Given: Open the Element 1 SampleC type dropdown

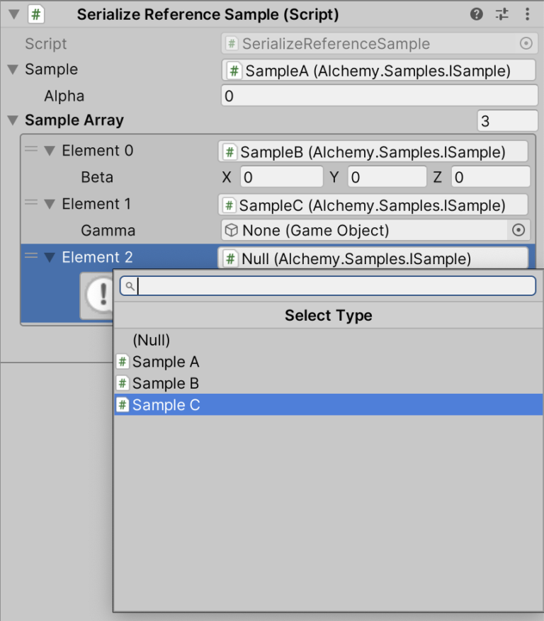Looking at the screenshot, I should 373,205.
